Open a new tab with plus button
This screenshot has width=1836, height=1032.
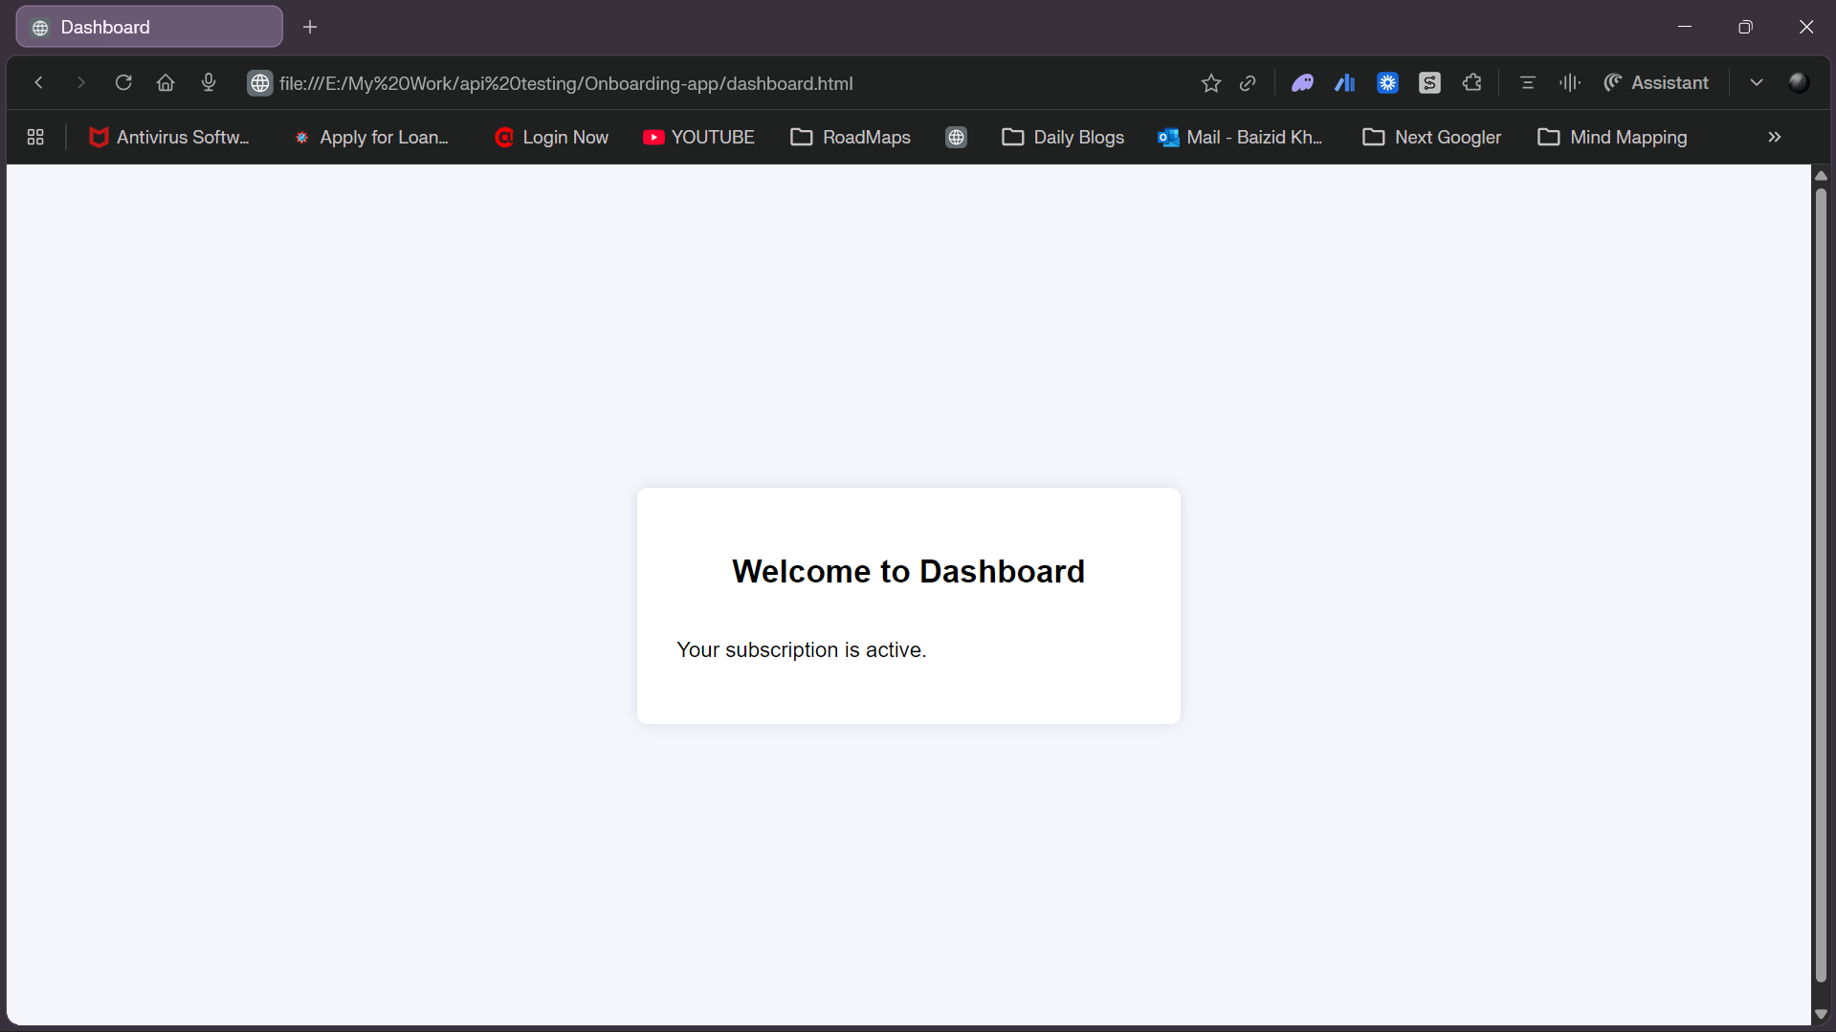[310, 27]
